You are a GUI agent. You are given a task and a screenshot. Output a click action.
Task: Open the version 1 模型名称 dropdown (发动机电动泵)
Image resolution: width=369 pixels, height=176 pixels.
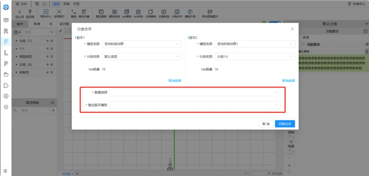[x=142, y=44]
